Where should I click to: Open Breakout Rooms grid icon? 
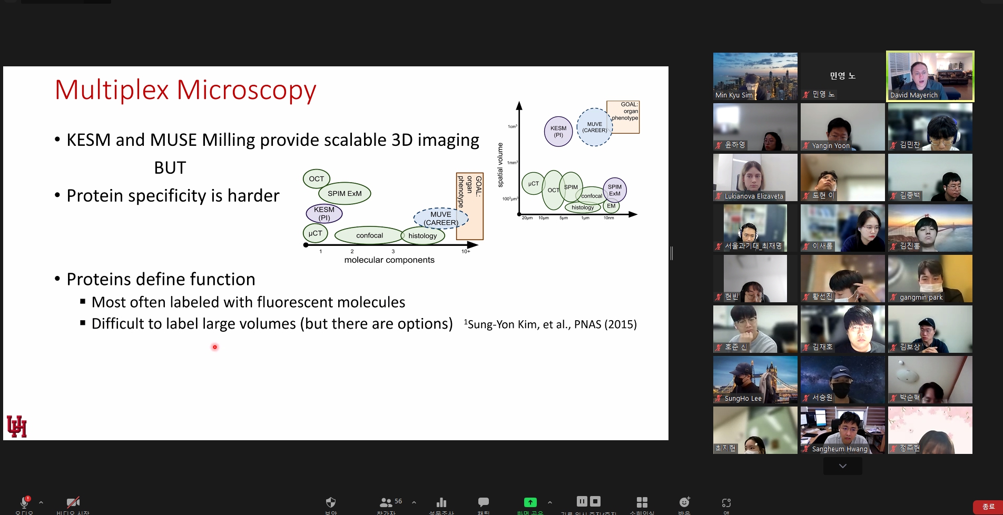pos(642,502)
